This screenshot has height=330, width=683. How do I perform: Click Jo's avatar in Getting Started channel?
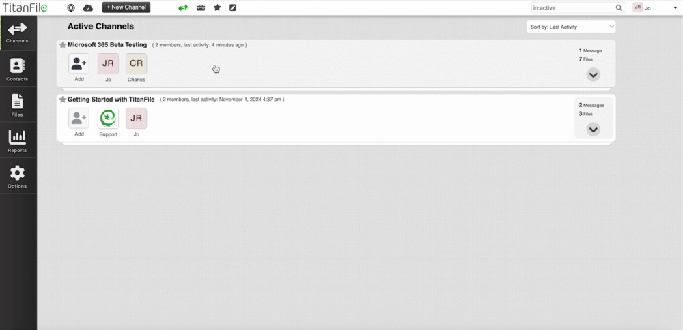point(137,118)
